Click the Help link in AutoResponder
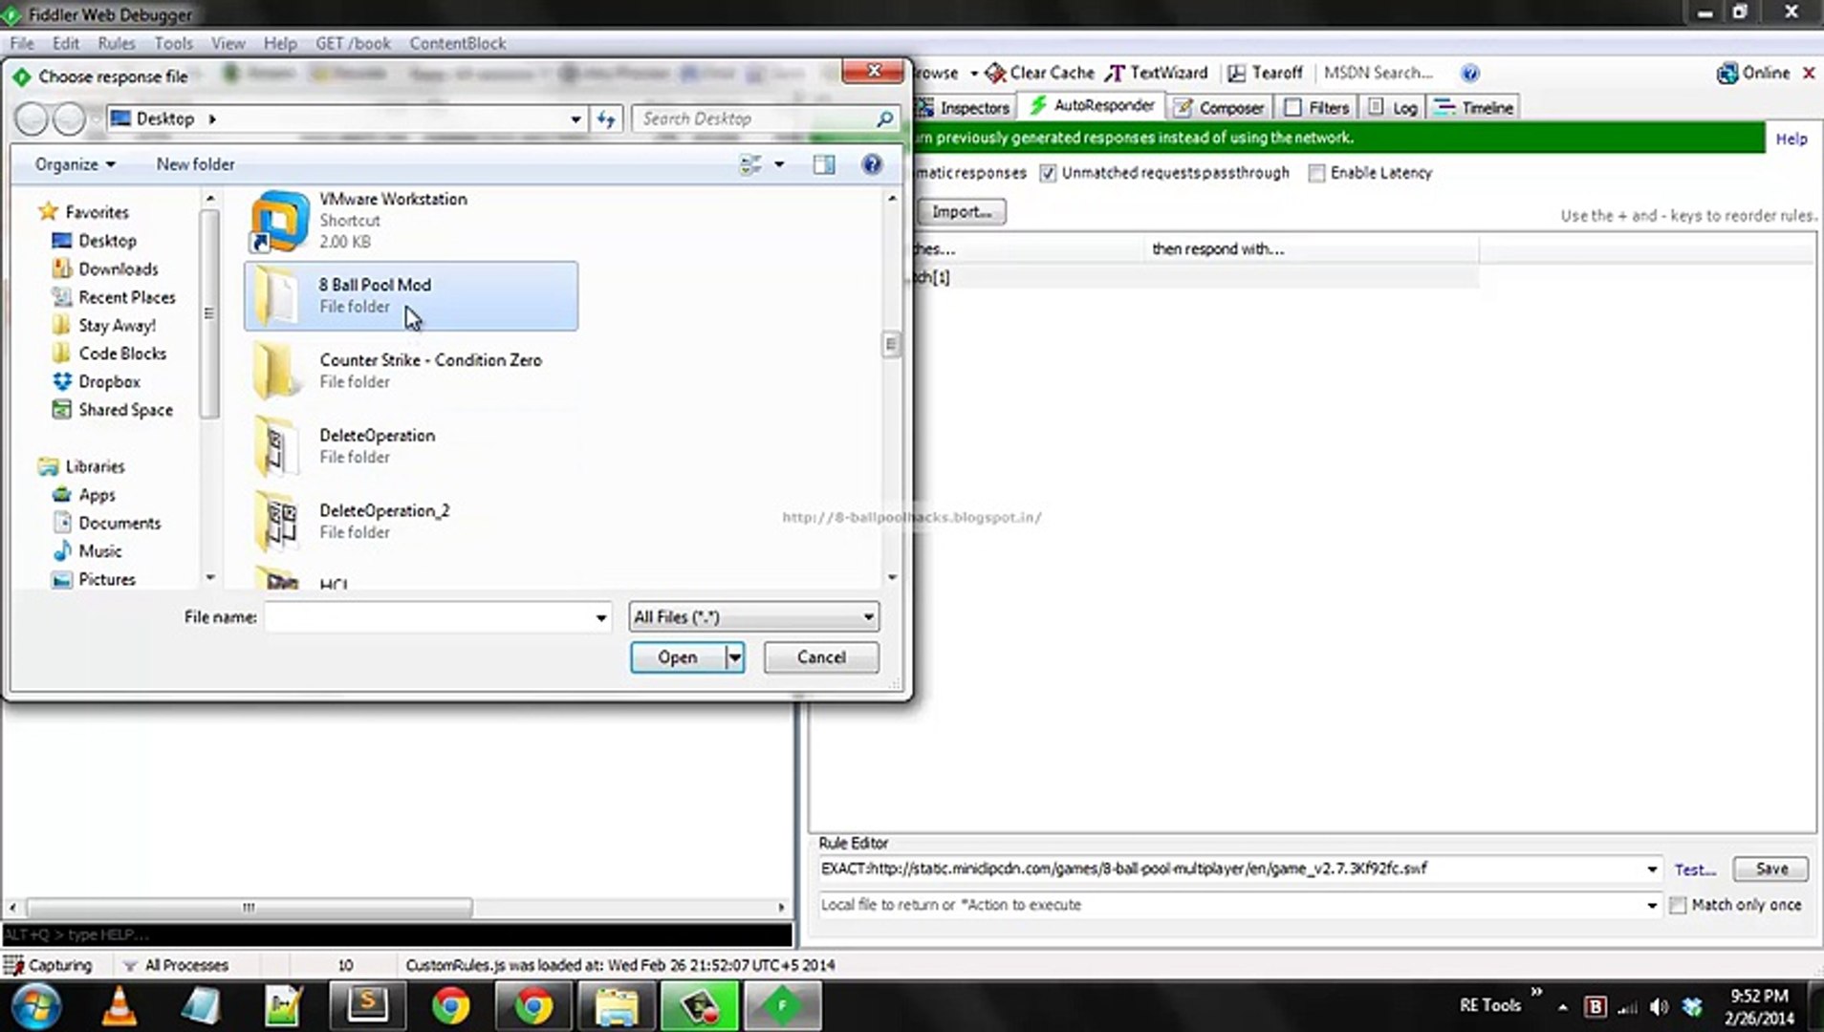This screenshot has height=1032, width=1824. point(1791,140)
